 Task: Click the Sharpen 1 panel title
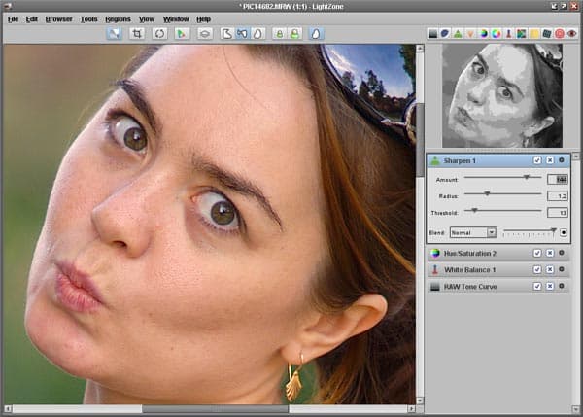click(461, 159)
